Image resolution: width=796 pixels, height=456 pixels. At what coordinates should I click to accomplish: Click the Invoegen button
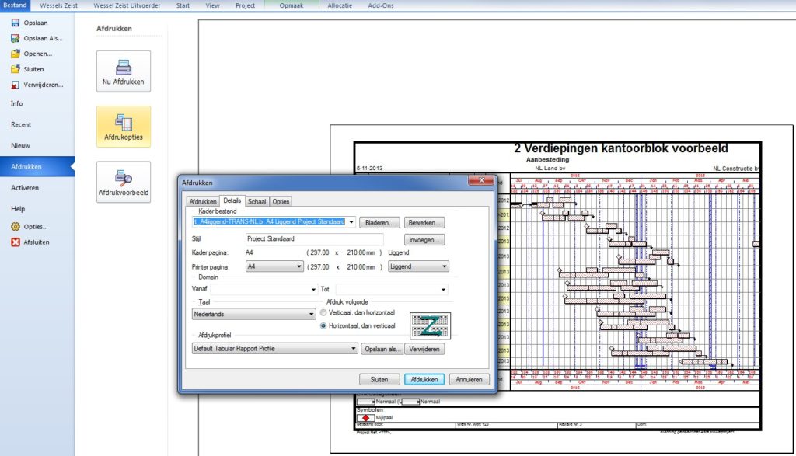tap(424, 240)
